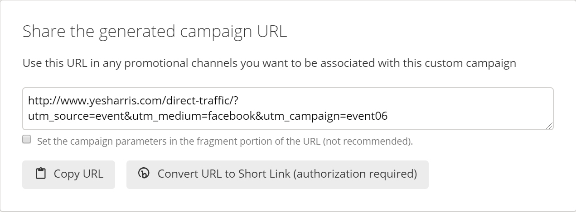This screenshot has width=576, height=212.
Task: Click the 'Short Link' words on Convert button
Action: click(264, 174)
